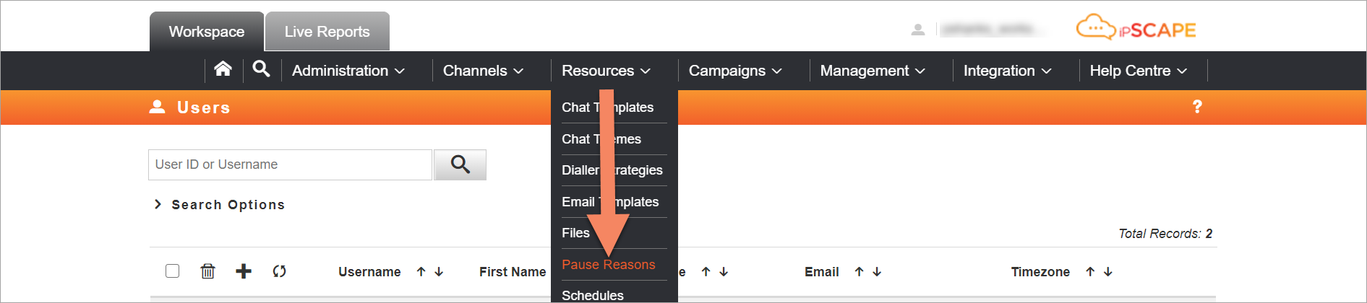The width and height of the screenshot is (1367, 303).
Task: Open search from the navigation bar magnifier
Action: 261,69
